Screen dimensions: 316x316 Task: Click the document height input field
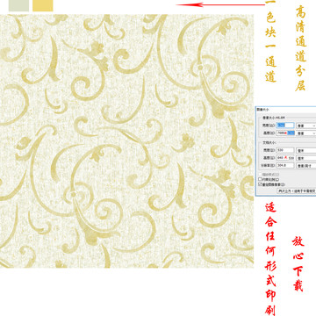coord(285,158)
